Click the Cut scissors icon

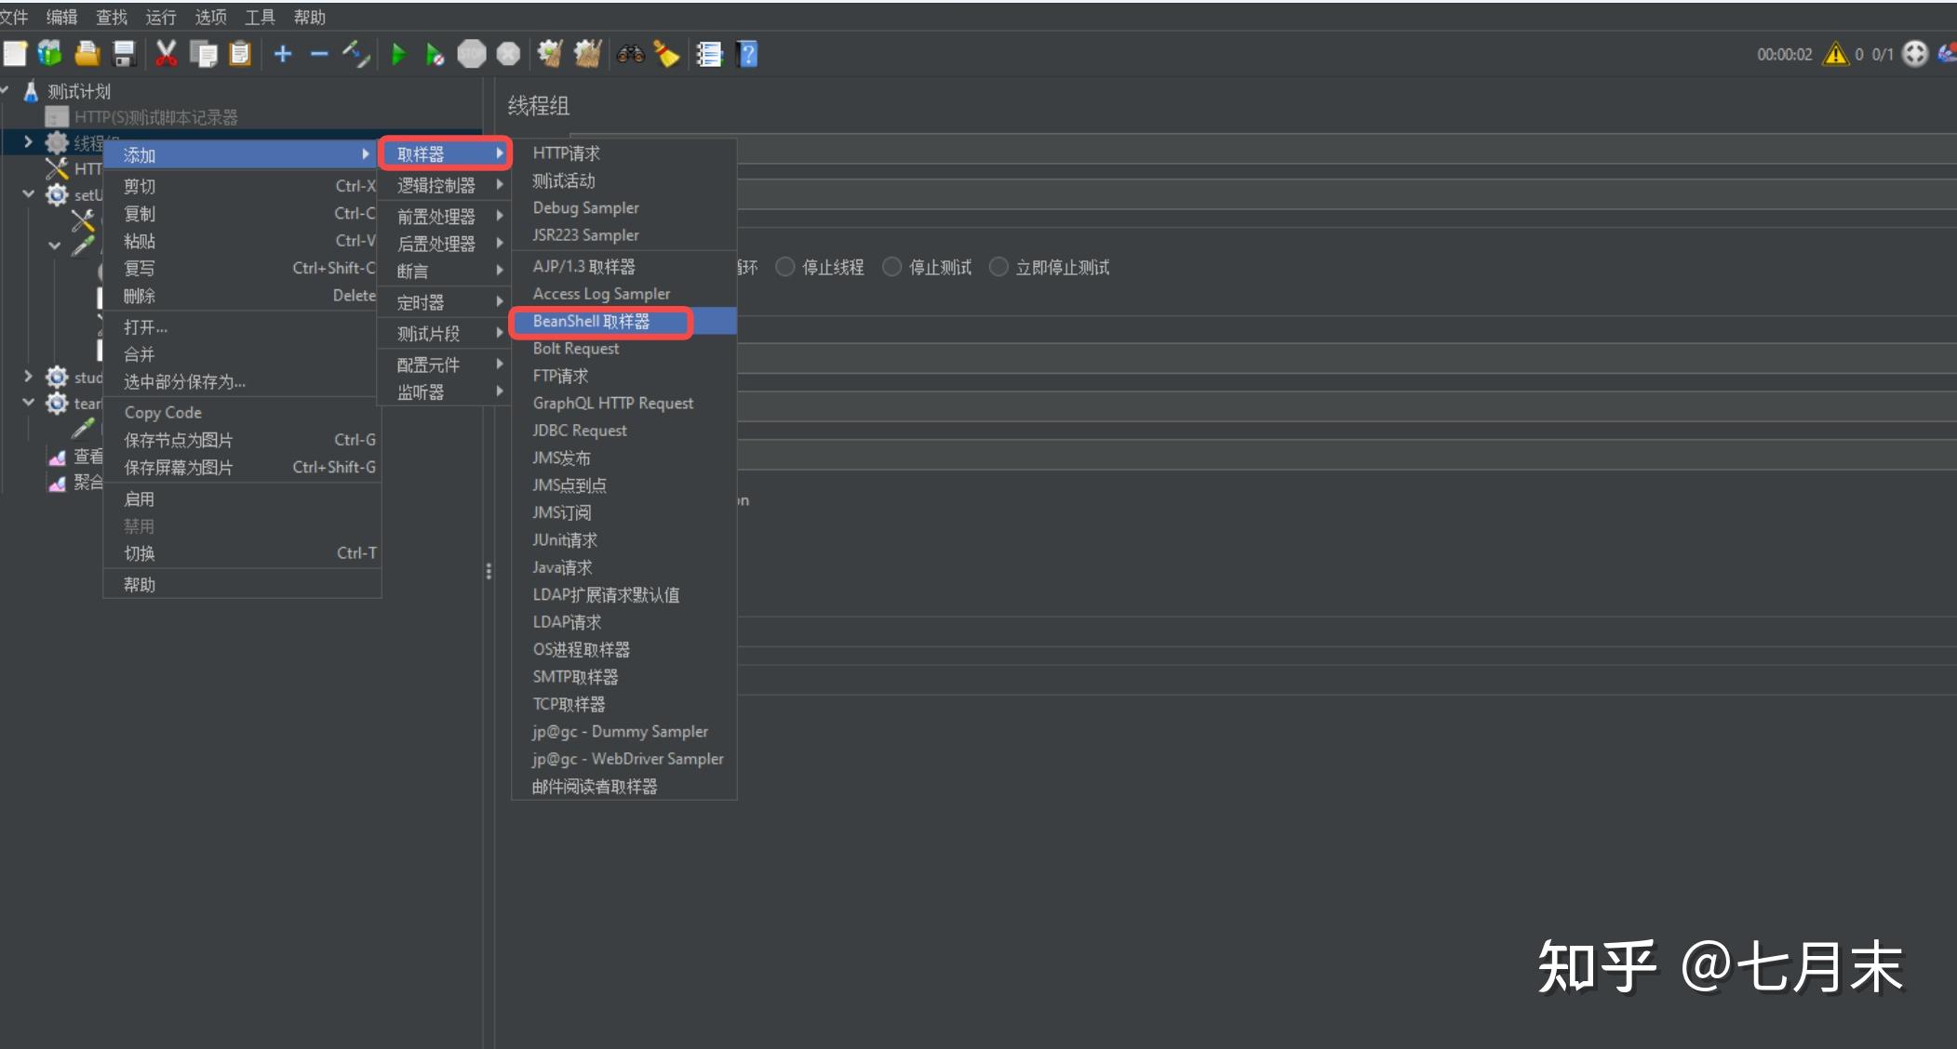tap(167, 54)
